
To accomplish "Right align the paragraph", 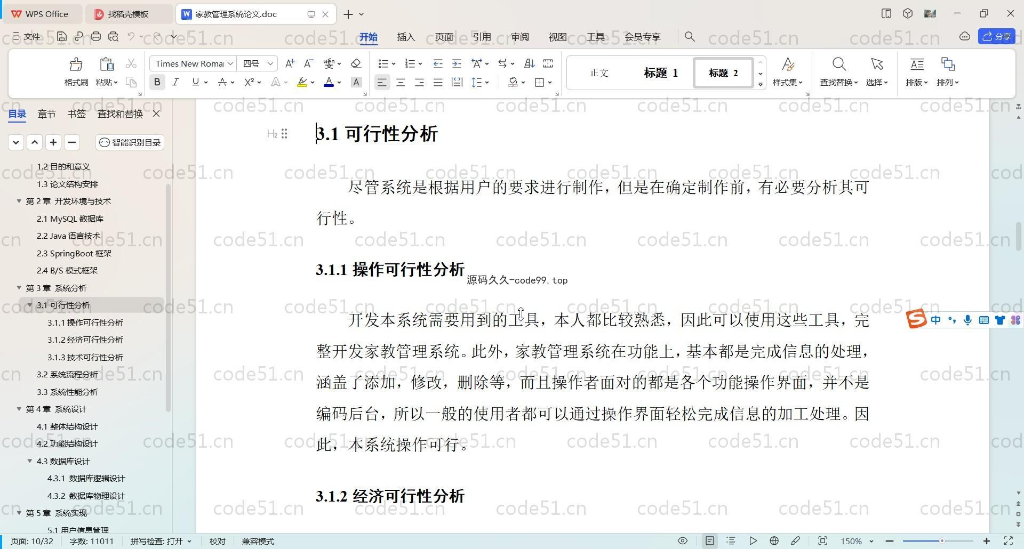I will point(419,82).
